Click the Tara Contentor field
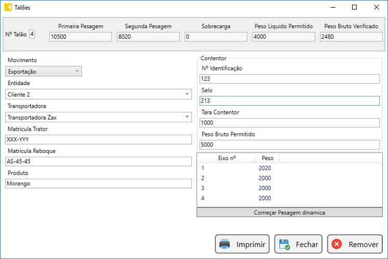The width and height of the screenshot is (388, 259). pos(289,123)
